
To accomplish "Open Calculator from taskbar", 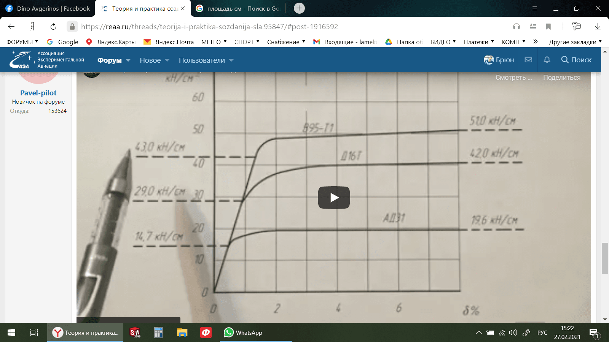I will 158,332.
